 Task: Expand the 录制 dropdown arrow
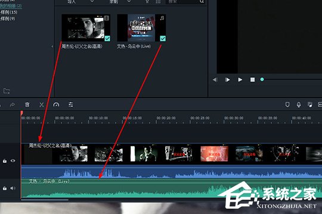129,1
